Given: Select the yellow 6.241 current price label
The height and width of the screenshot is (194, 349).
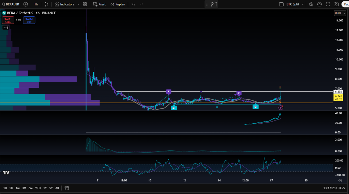Looking at the screenshot, I should click(x=338, y=98).
